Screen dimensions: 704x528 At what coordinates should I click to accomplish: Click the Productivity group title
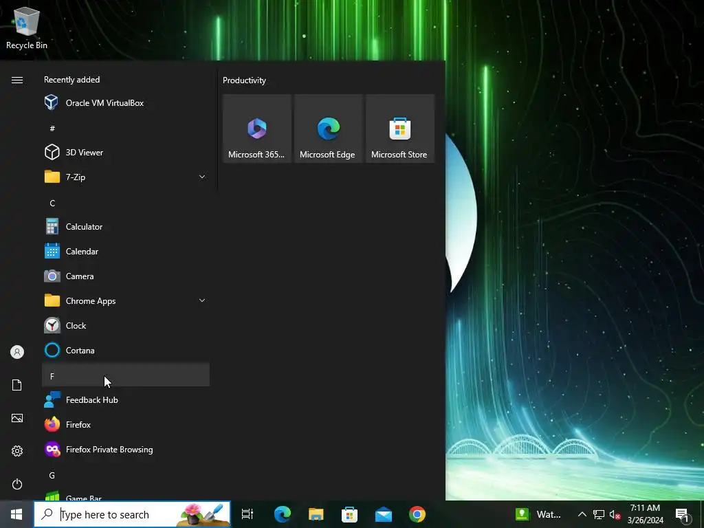pos(244,80)
